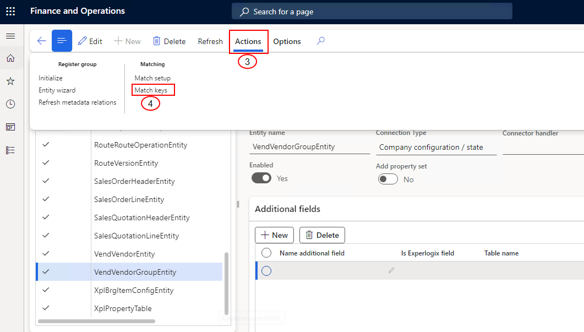Launch the Entity wizard
The height and width of the screenshot is (332, 584).
pyautogui.click(x=57, y=90)
